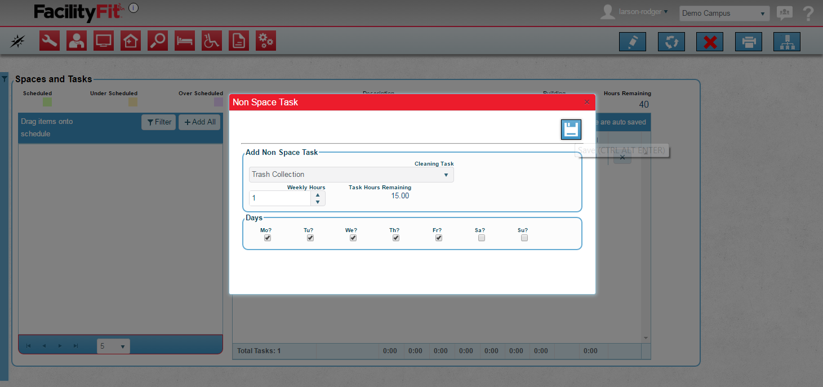
Task: Open the wheelchair accessibility module icon
Action: click(212, 41)
